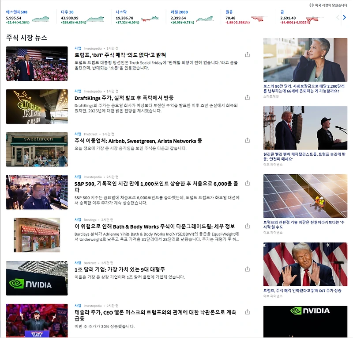The width and height of the screenshot is (353, 338).
Task: Click Investopedia source on Trump DJT article
Action: pos(93,49)
